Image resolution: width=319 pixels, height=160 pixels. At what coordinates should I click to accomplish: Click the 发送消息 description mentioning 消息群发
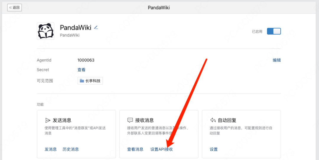(75, 131)
